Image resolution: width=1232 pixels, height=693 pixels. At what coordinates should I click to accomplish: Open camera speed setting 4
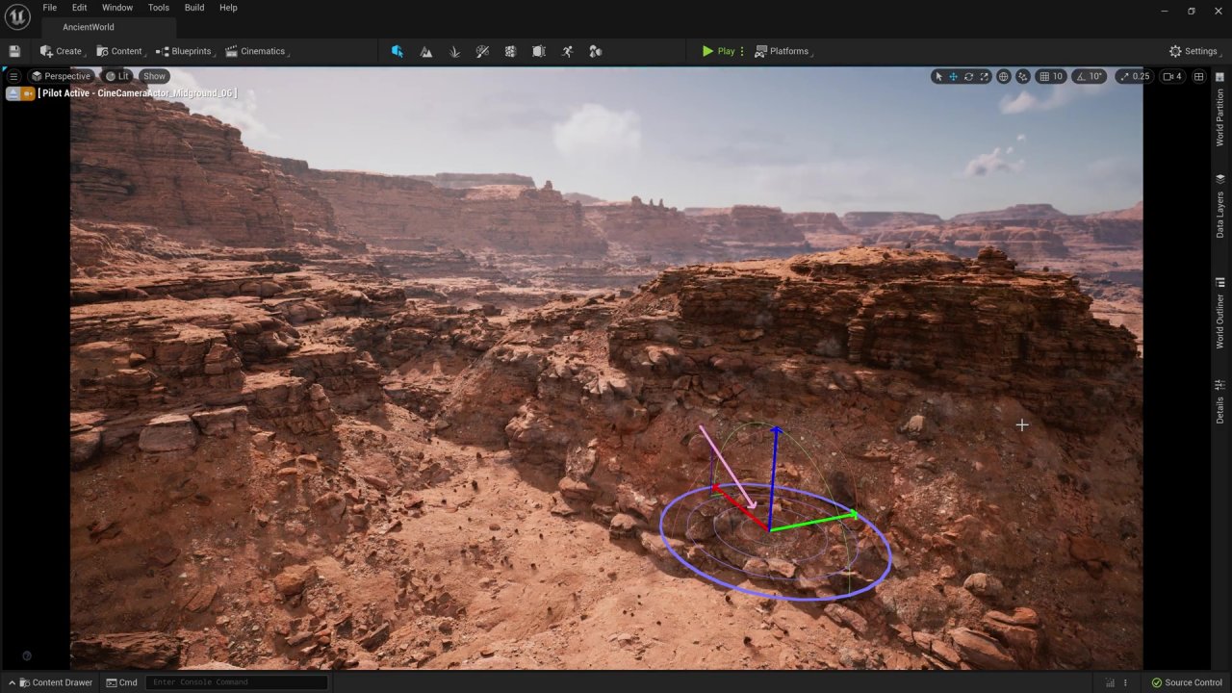point(1172,76)
